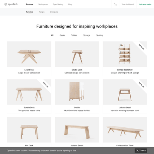The image size is (154, 154).
Task: Click 'Versatile meeting/ canteen stool' description
Action: (125, 111)
